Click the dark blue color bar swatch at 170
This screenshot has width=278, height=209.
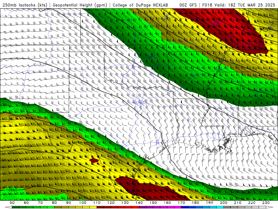point(185,207)
